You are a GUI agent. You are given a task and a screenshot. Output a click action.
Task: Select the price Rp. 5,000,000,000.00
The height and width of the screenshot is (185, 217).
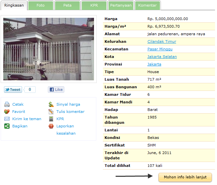pos(168,19)
